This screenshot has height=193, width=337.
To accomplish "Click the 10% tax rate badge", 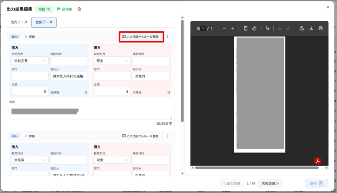I will (x=14, y=36).
